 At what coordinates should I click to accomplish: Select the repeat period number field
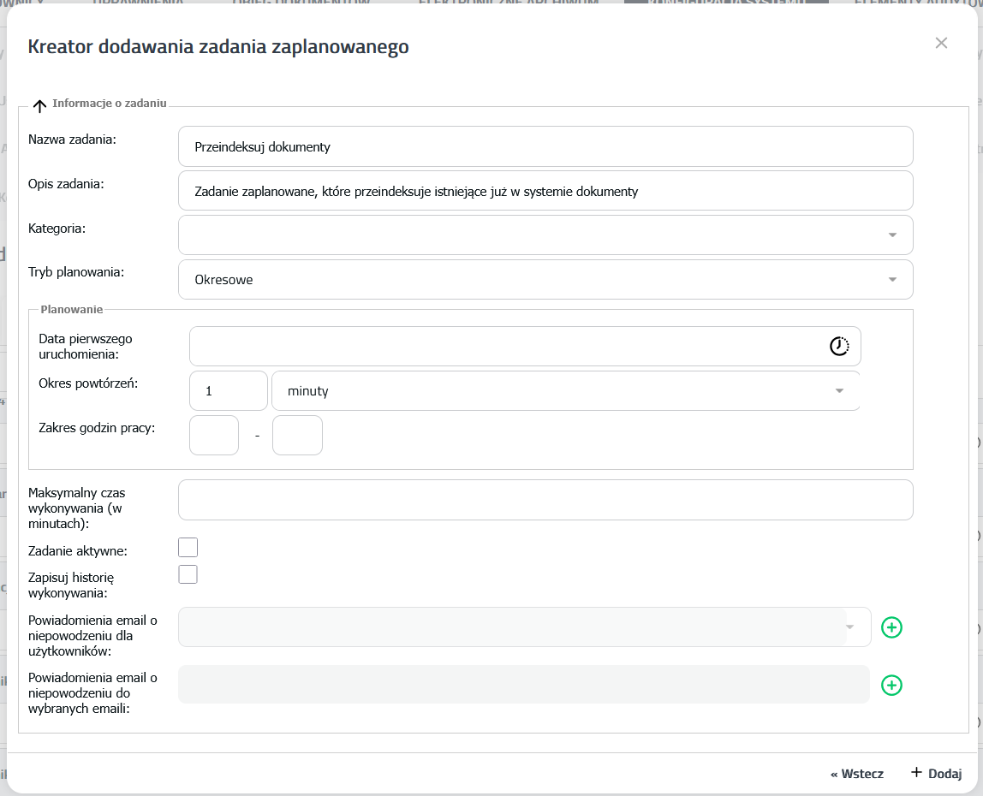tap(228, 391)
